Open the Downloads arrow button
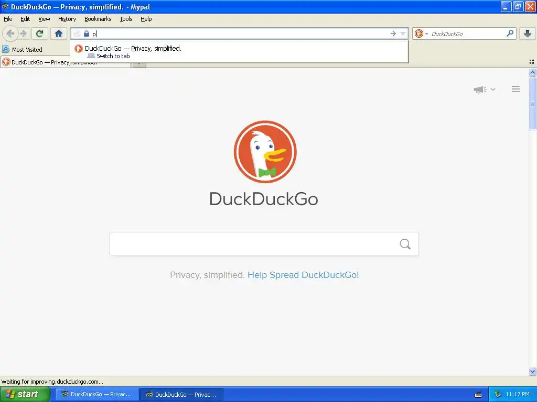 pos(528,33)
